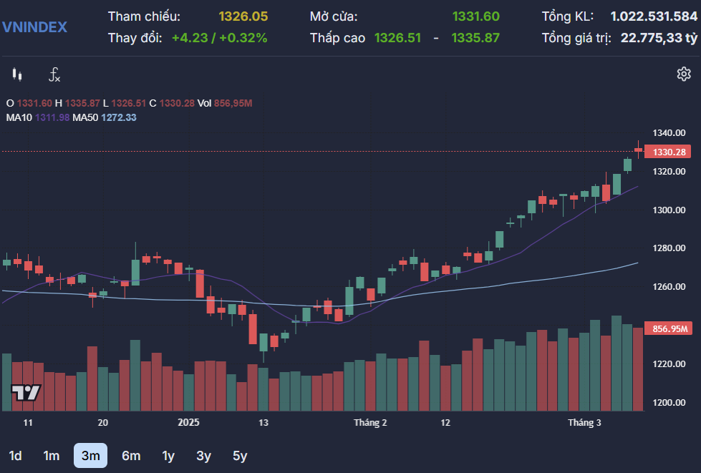Select the 1d time range
This screenshot has height=473, width=701.
point(15,456)
